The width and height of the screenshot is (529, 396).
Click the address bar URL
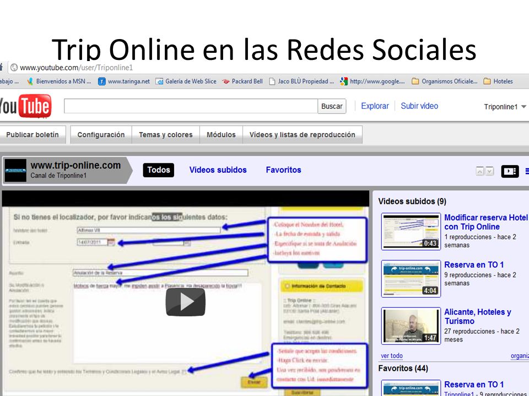pos(76,68)
